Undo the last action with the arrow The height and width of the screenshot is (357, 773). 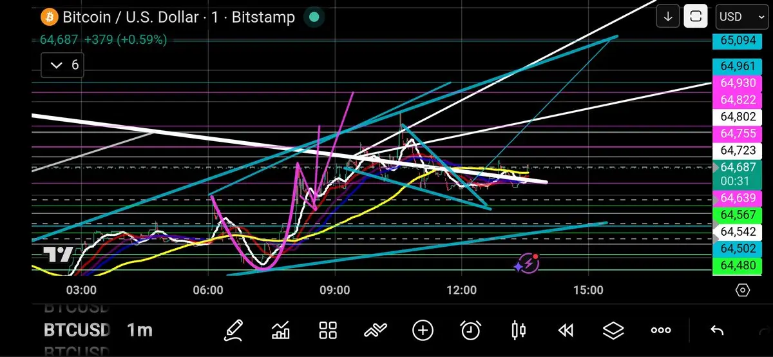[x=717, y=331]
